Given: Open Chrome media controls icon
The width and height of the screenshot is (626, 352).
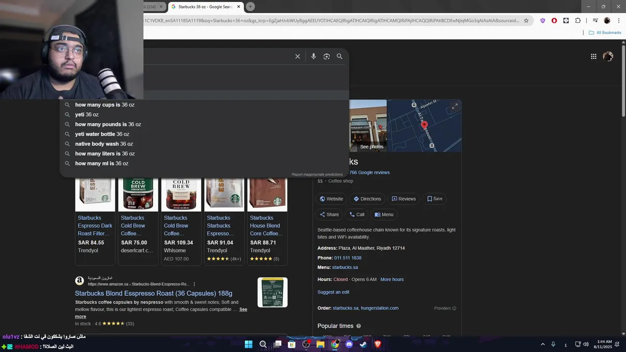Looking at the screenshot, I should tap(595, 21).
